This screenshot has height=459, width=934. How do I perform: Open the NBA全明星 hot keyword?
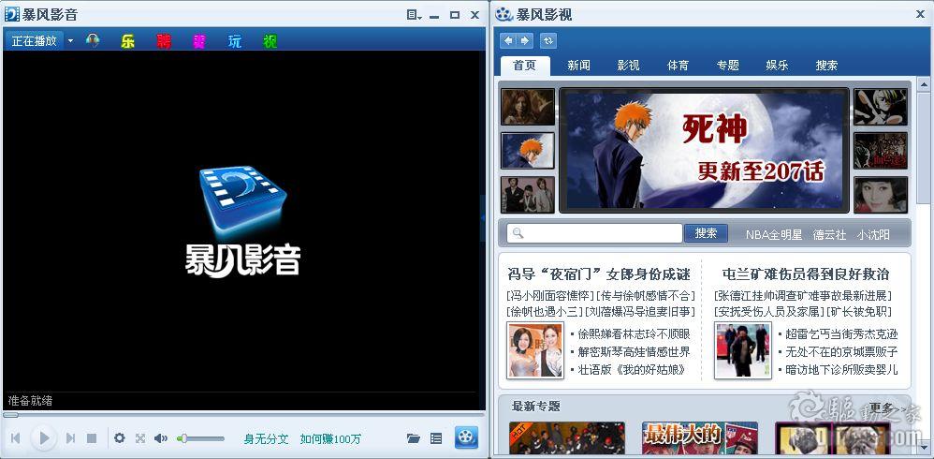(x=774, y=235)
